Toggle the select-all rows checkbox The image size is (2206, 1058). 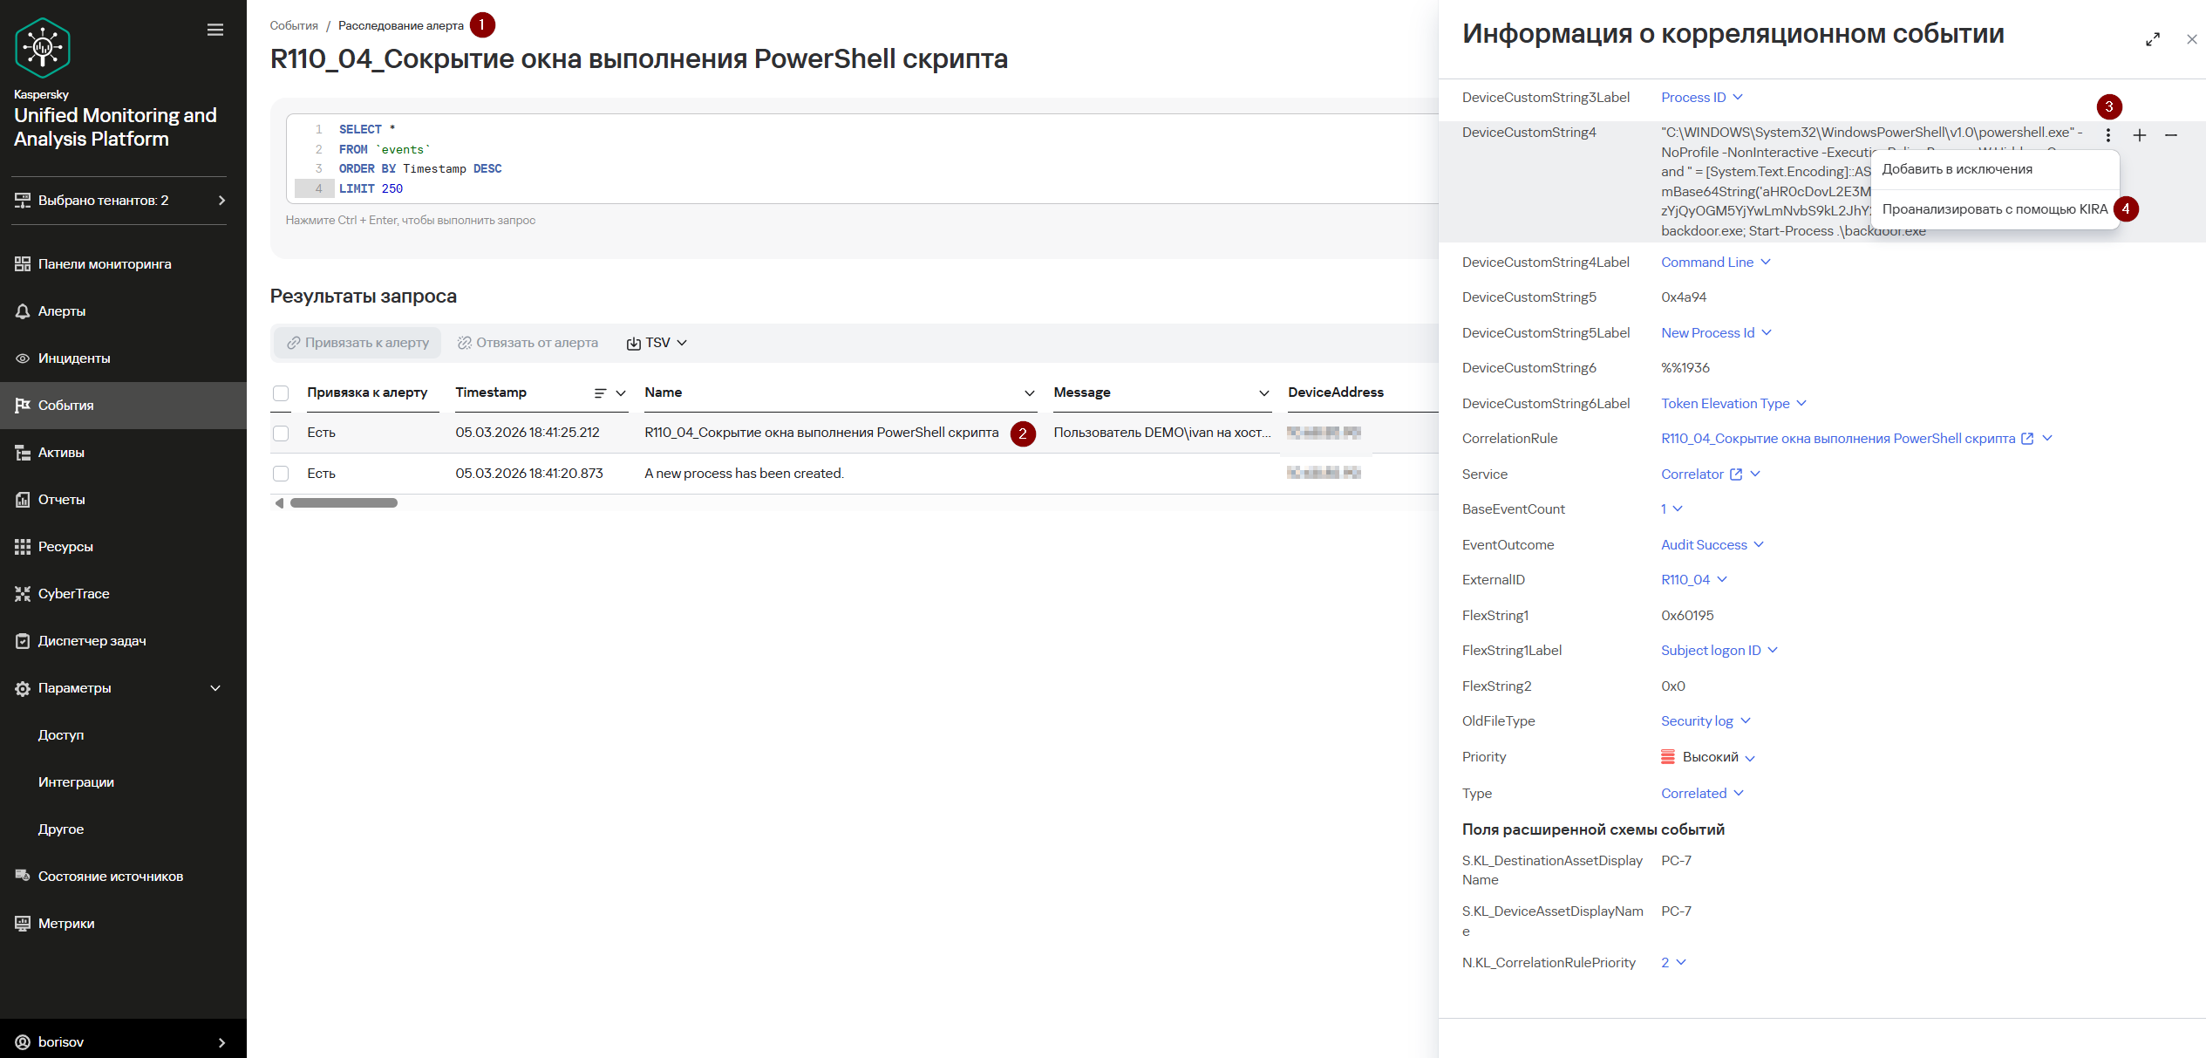281,393
